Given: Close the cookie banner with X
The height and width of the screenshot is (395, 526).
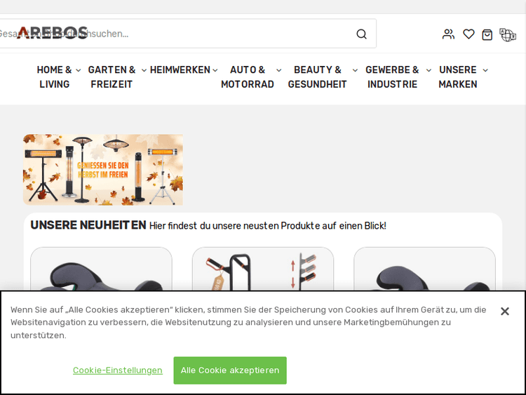Looking at the screenshot, I should (x=504, y=311).
